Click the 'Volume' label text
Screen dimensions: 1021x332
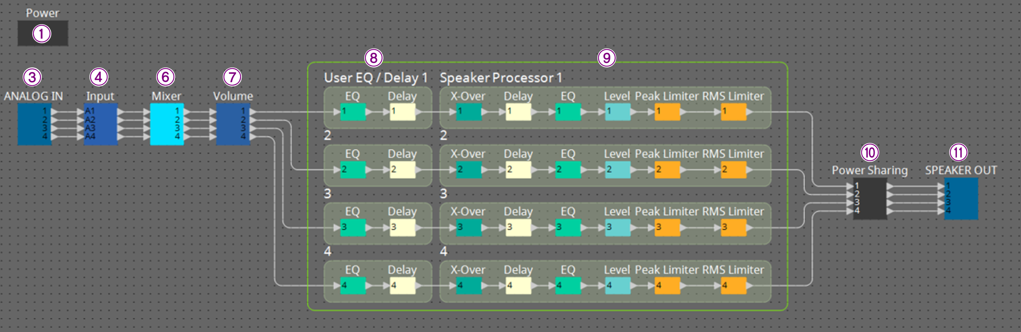(233, 96)
